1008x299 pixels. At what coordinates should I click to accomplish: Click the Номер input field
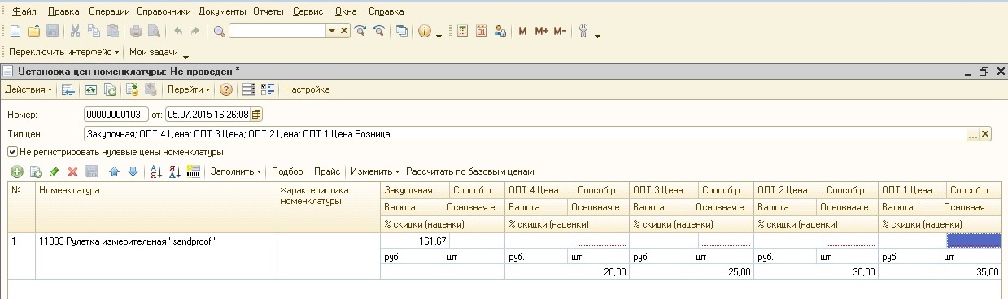click(116, 114)
